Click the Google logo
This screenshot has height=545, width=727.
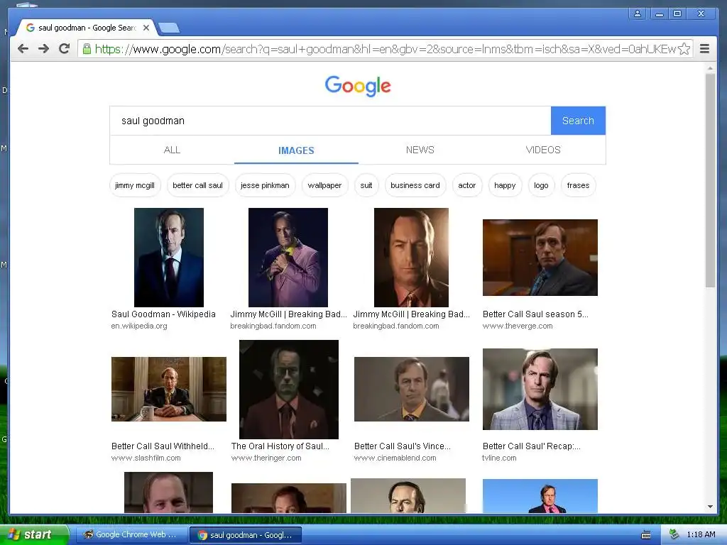pyautogui.click(x=358, y=86)
